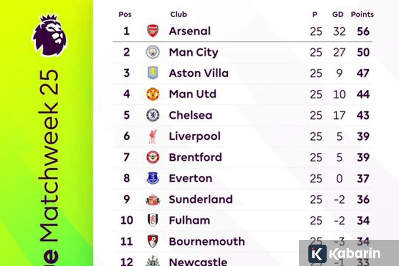Viewport: 399px width, 266px height.
Task: Click the Premier League lion logo
Action: tap(50, 35)
